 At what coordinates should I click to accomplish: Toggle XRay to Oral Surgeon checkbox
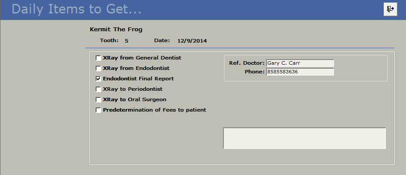[99, 99]
